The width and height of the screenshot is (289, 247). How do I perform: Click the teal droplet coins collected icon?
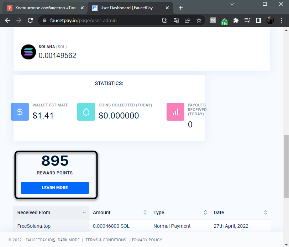click(86, 112)
